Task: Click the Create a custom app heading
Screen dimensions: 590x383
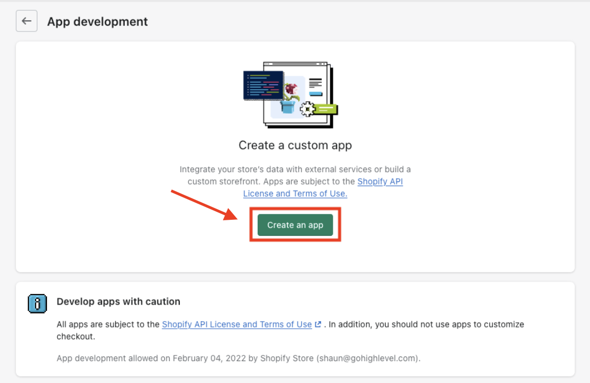Action: click(x=295, y=145)
